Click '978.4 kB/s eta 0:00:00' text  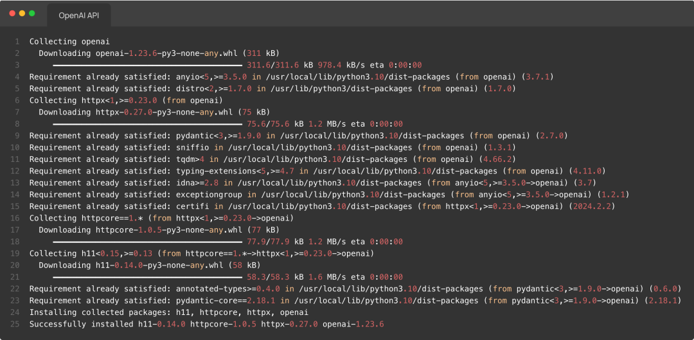click(x=369, y=65)
